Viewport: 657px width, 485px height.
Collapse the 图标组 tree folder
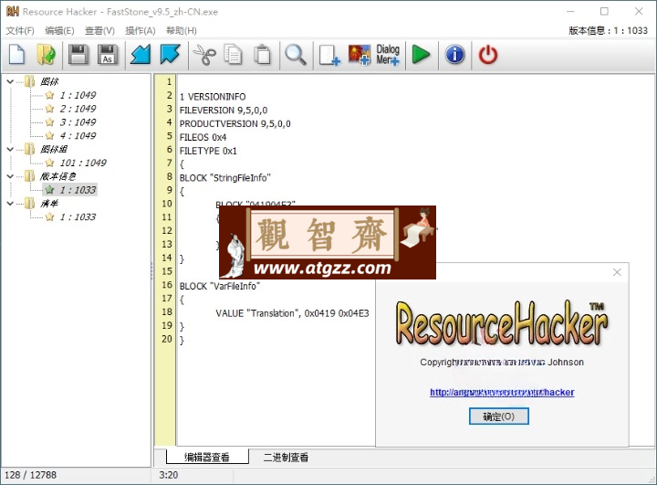tap(10, 149)
